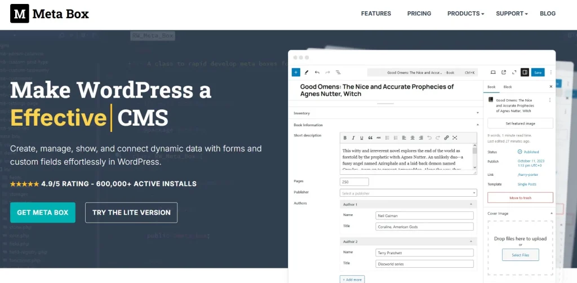Click Try the Lite Version button

coord(131,213)
